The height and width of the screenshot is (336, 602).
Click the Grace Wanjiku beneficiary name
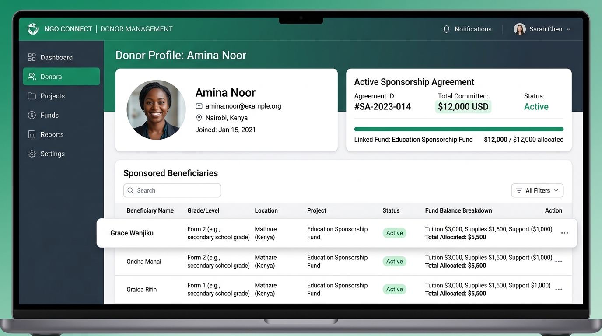click(x=132, y=233)
